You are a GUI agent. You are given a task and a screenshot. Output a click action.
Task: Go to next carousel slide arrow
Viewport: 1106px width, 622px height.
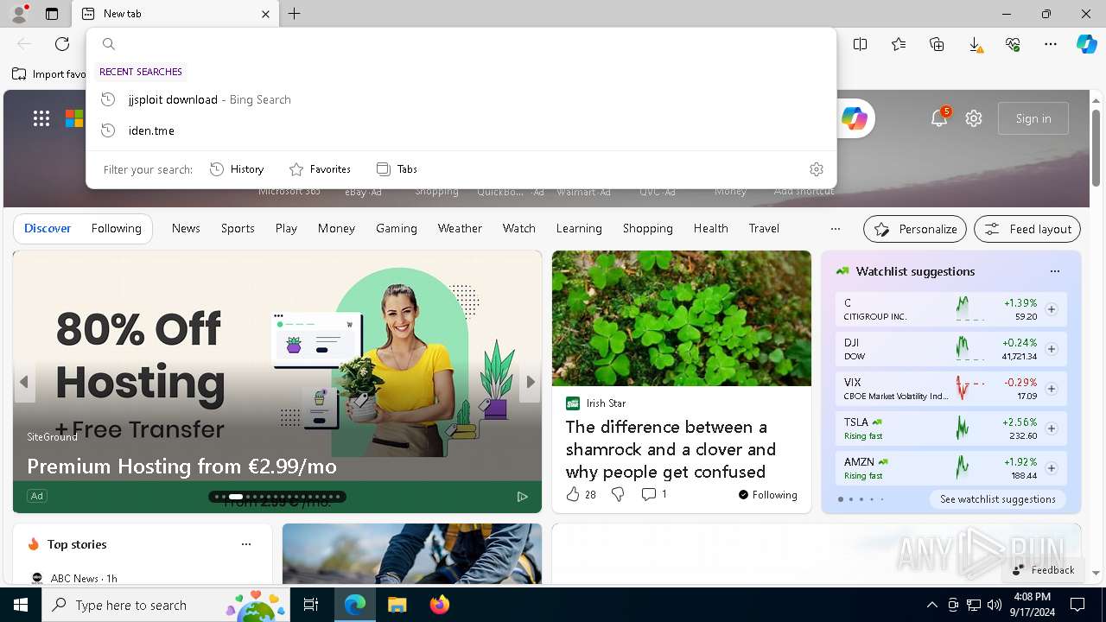[x=531, y=382]
